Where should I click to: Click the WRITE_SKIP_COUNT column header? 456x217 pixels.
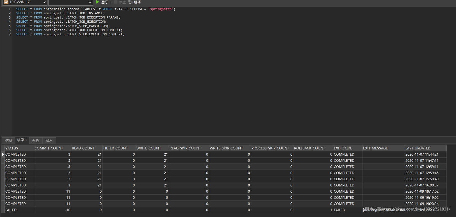tap(230, 148)
